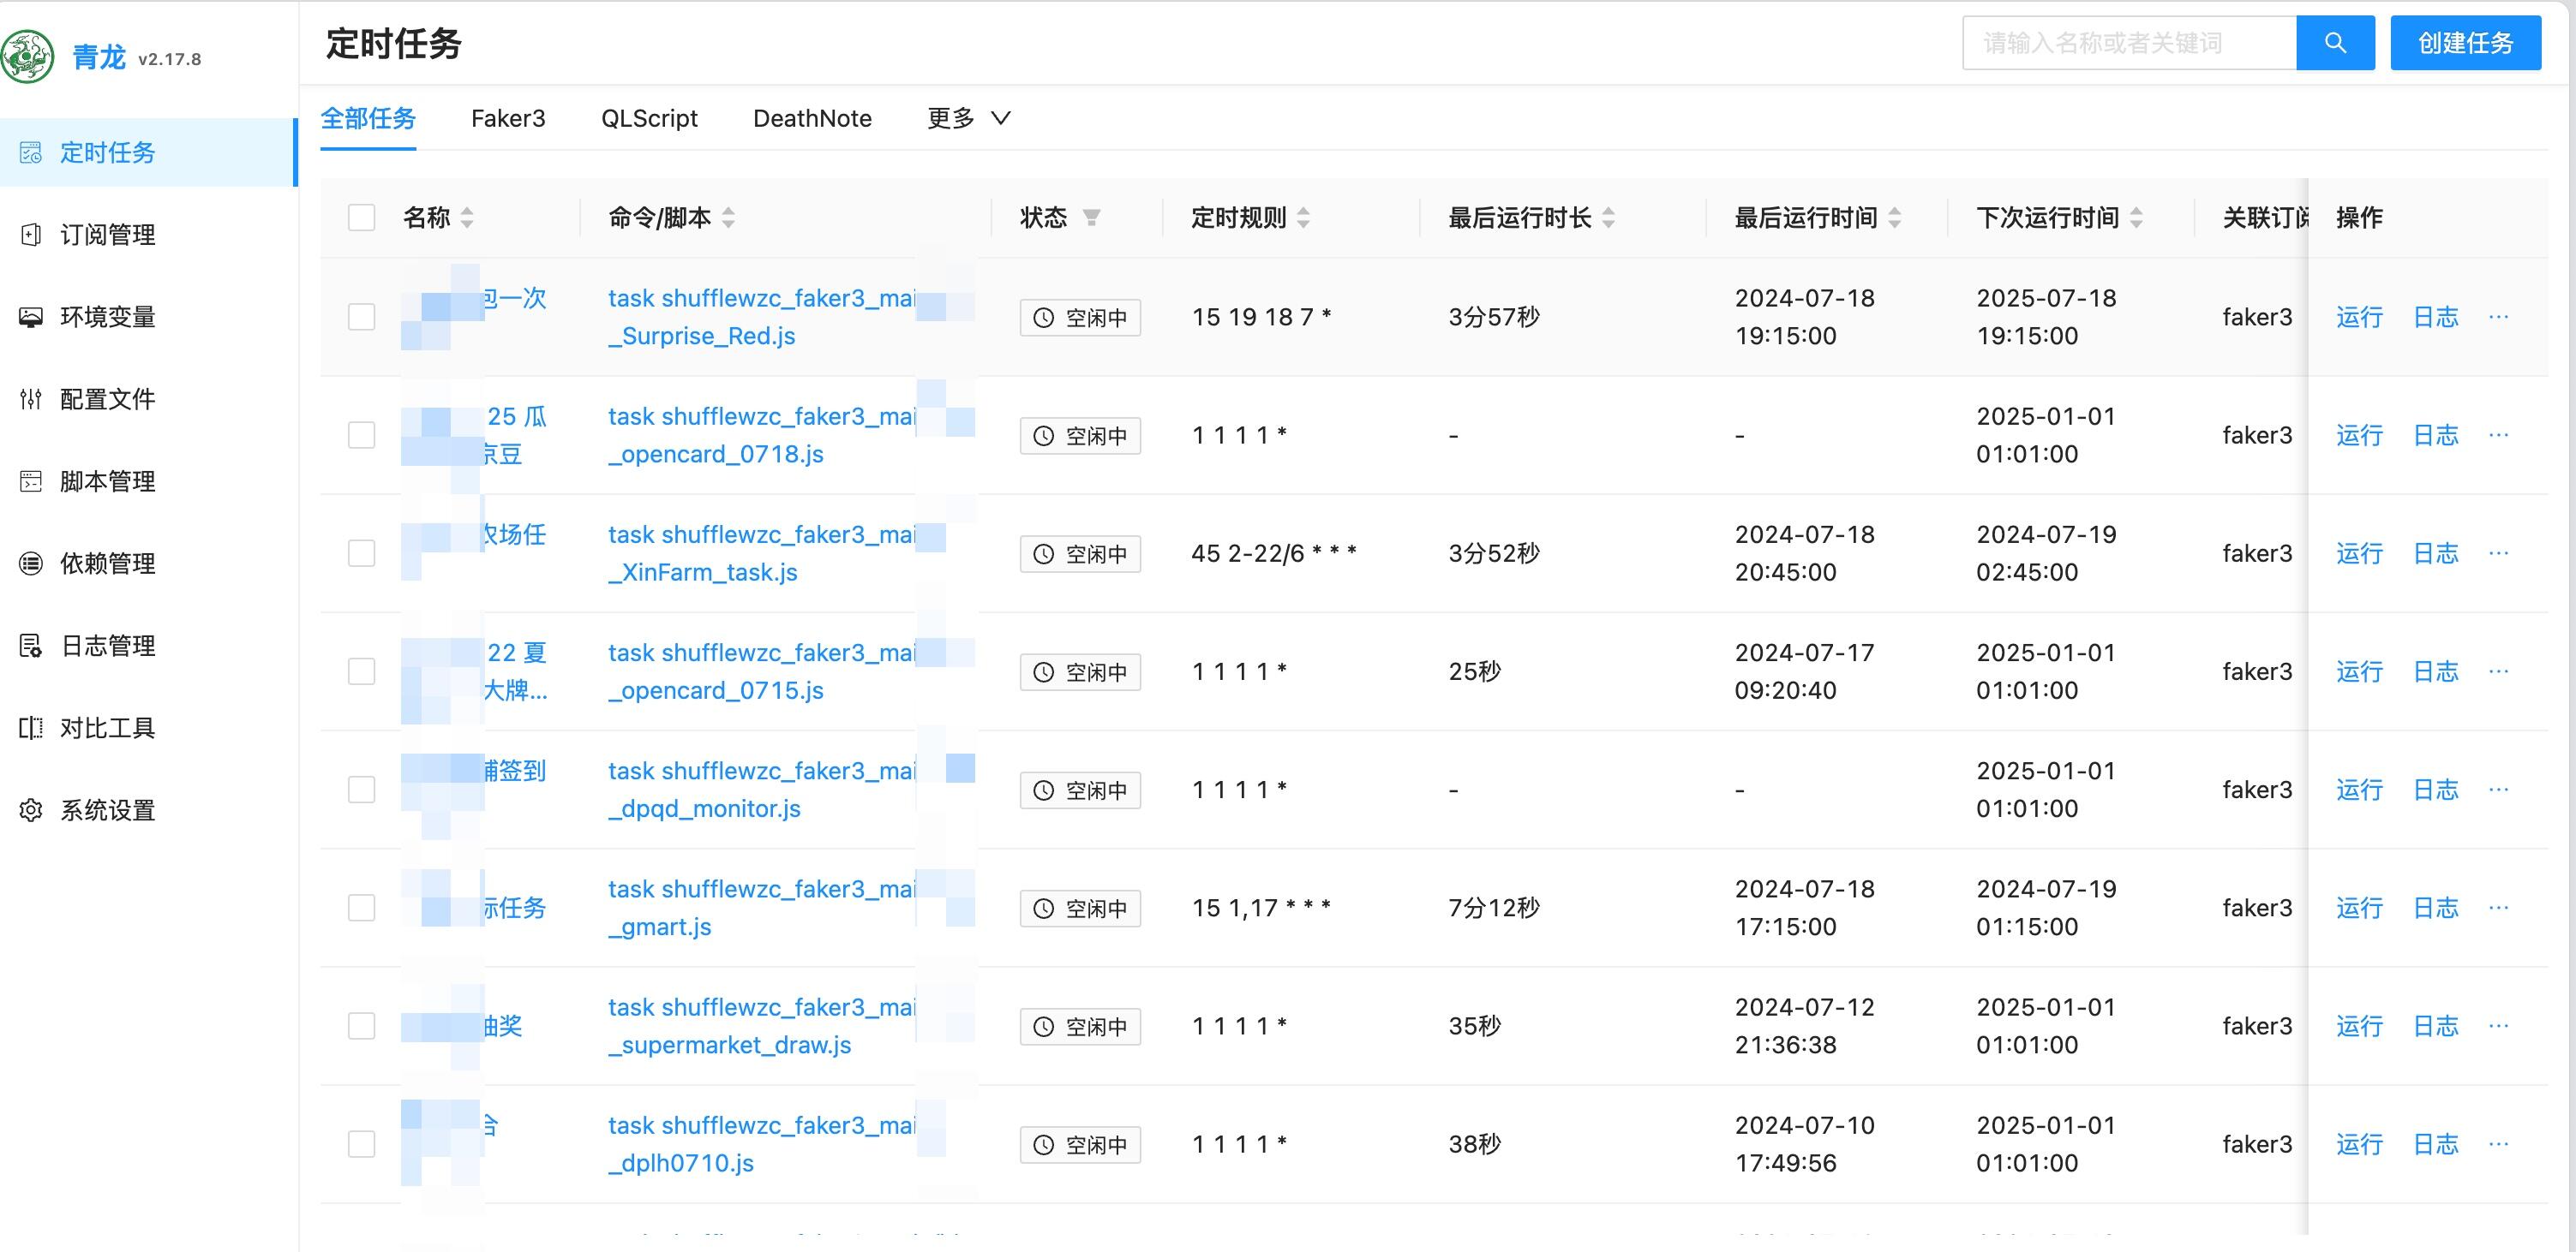
Task: Switch to the DeathNote tab
Action: [812, 118]
